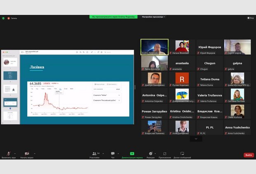This screenshot has height=174, width=256.
Task: Click markup pen icon in PDF toolbar
Action: click(x=92, y=52)
